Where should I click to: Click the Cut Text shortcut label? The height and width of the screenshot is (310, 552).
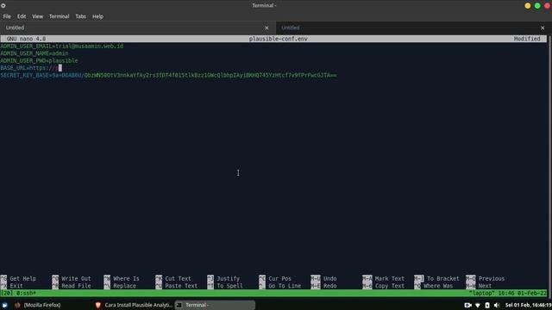click(178, 278)
